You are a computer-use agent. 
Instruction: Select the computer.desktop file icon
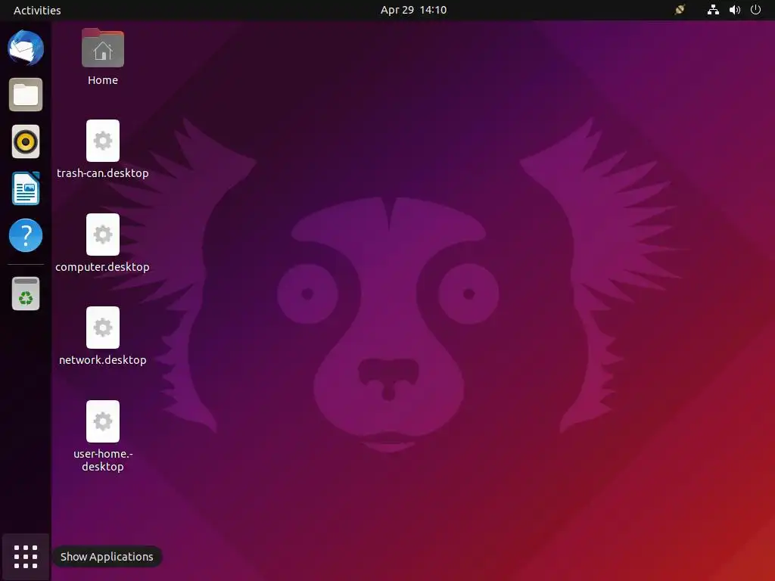pos(103,235)
